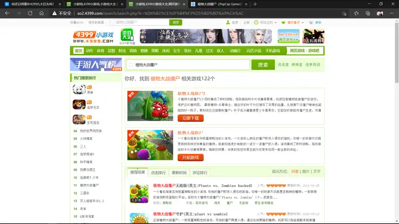Focus the main search field with 植物大战僵尸
The width and height of the screenshot is (399, 224).
(188, 65)
